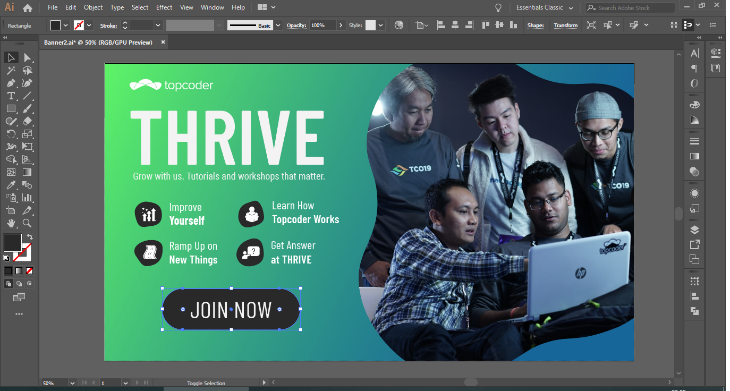Select the Rectangle tool

tap(11, 108)
